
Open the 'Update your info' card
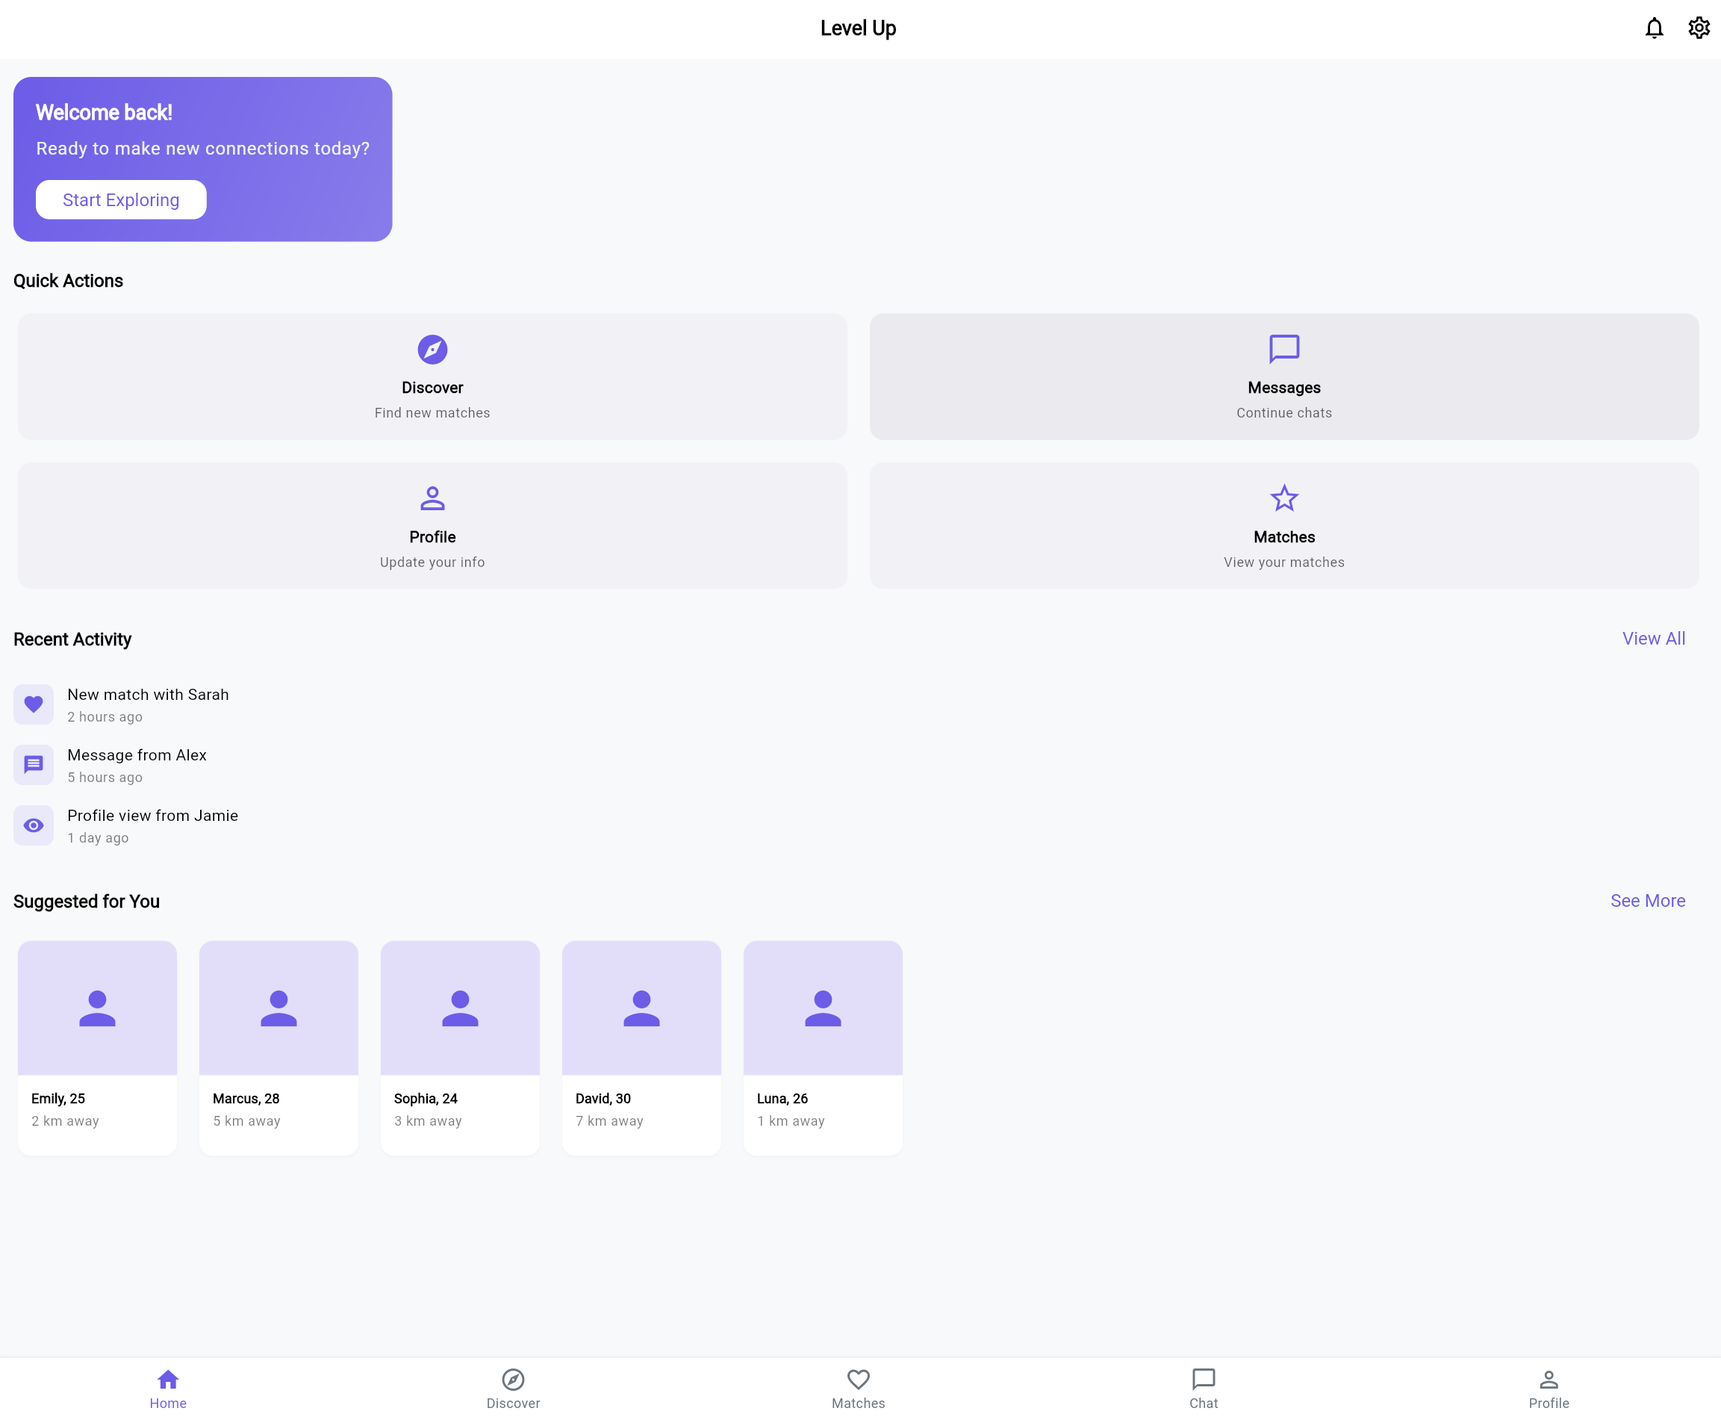(432, 526)
